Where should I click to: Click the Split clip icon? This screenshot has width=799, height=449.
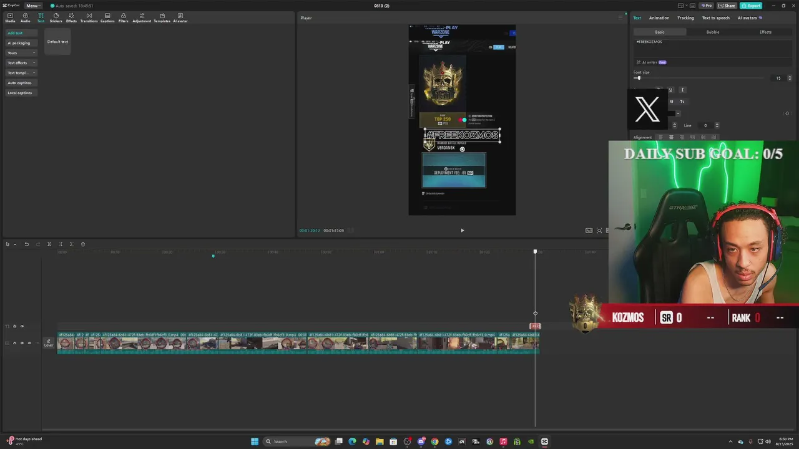coord(49,244)
